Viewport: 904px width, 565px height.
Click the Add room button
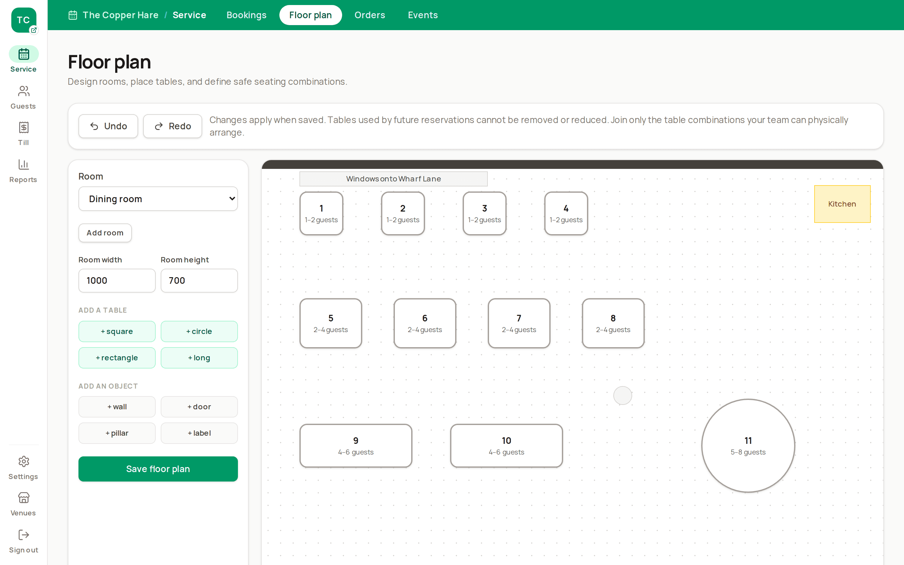(105, 233)
